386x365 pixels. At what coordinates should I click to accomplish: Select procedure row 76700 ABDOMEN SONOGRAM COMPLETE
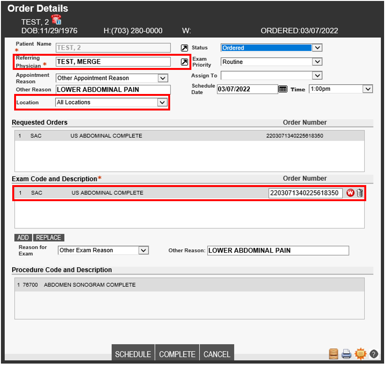[x=189, y=285]
